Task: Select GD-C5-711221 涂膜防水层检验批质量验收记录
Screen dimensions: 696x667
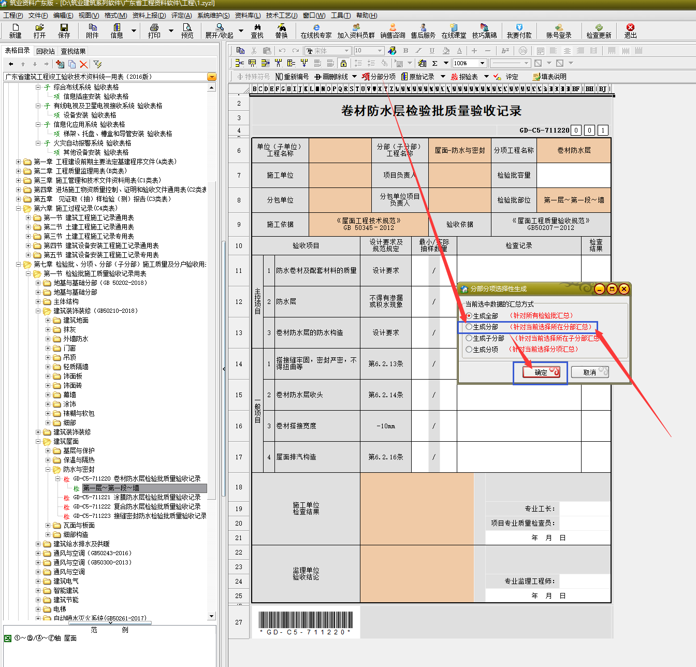Action: click(137, 497)
